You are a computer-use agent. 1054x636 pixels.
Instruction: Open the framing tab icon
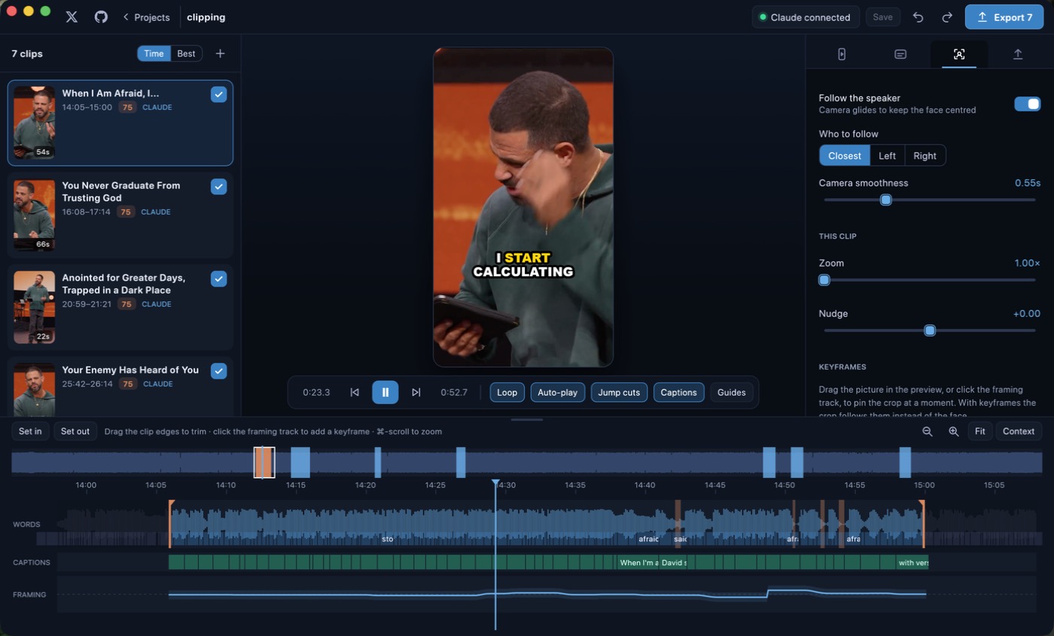click(959, 54)
